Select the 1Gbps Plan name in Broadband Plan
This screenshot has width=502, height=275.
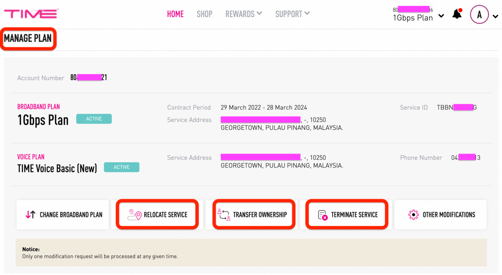[x=43, y=120]
